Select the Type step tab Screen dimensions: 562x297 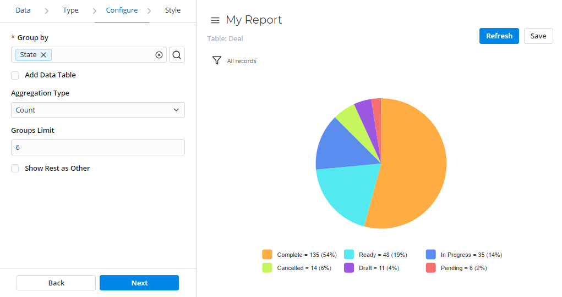[x=70, y=10]
